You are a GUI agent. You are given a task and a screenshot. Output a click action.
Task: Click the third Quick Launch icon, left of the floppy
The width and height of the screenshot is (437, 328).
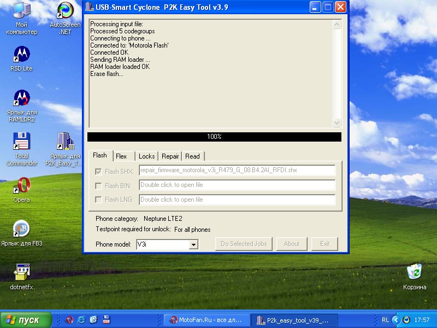click(93, 320)
